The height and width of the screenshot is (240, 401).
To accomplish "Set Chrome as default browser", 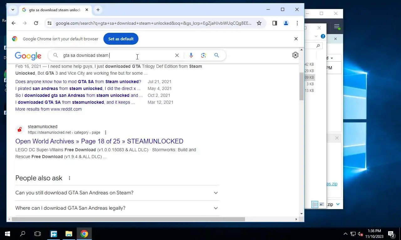I will point(121,39).
